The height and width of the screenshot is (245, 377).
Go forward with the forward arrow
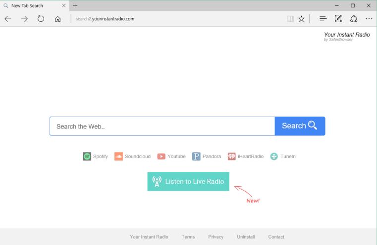pyautogui.click(x=24, y=19)
